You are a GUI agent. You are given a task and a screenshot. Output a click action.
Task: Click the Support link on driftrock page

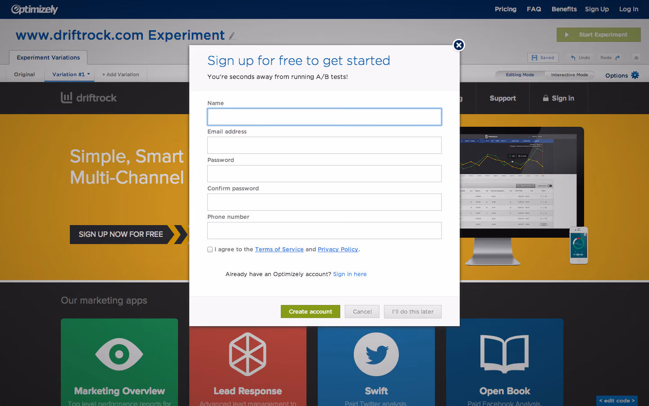[503, 98]
